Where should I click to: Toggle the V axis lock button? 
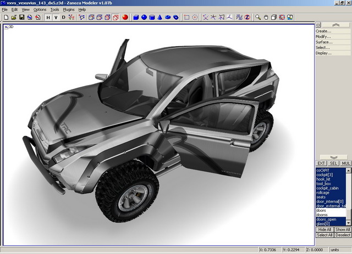click(56, 18)
